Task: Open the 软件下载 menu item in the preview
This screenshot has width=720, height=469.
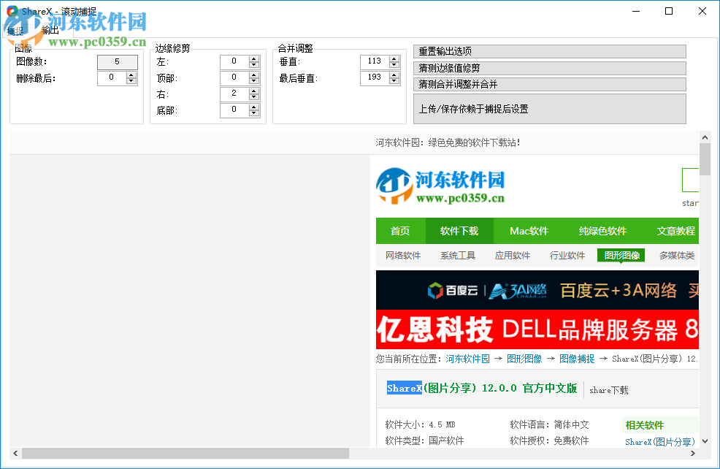Action: pyautogui.click(x=459, y=231)
